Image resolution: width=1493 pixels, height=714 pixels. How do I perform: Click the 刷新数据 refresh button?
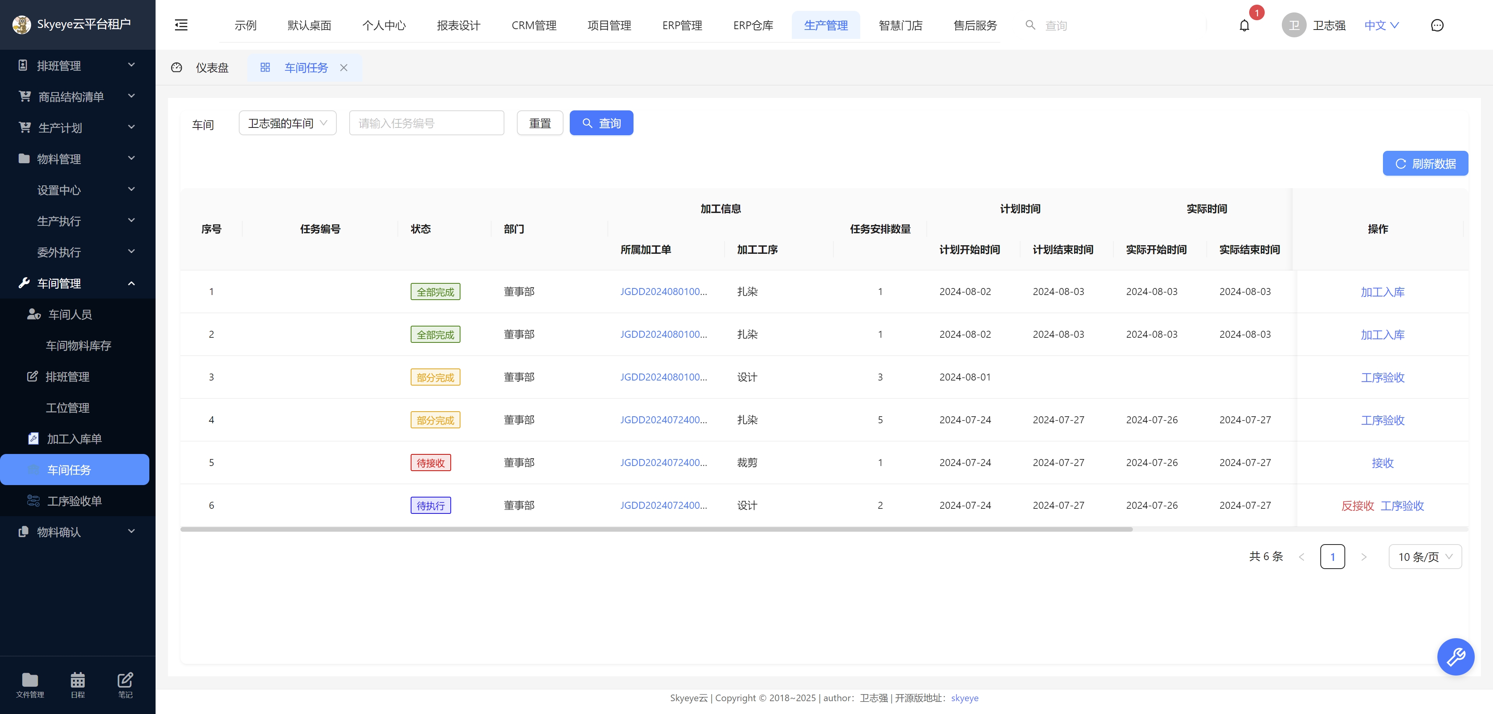[x=1425, y=163]
